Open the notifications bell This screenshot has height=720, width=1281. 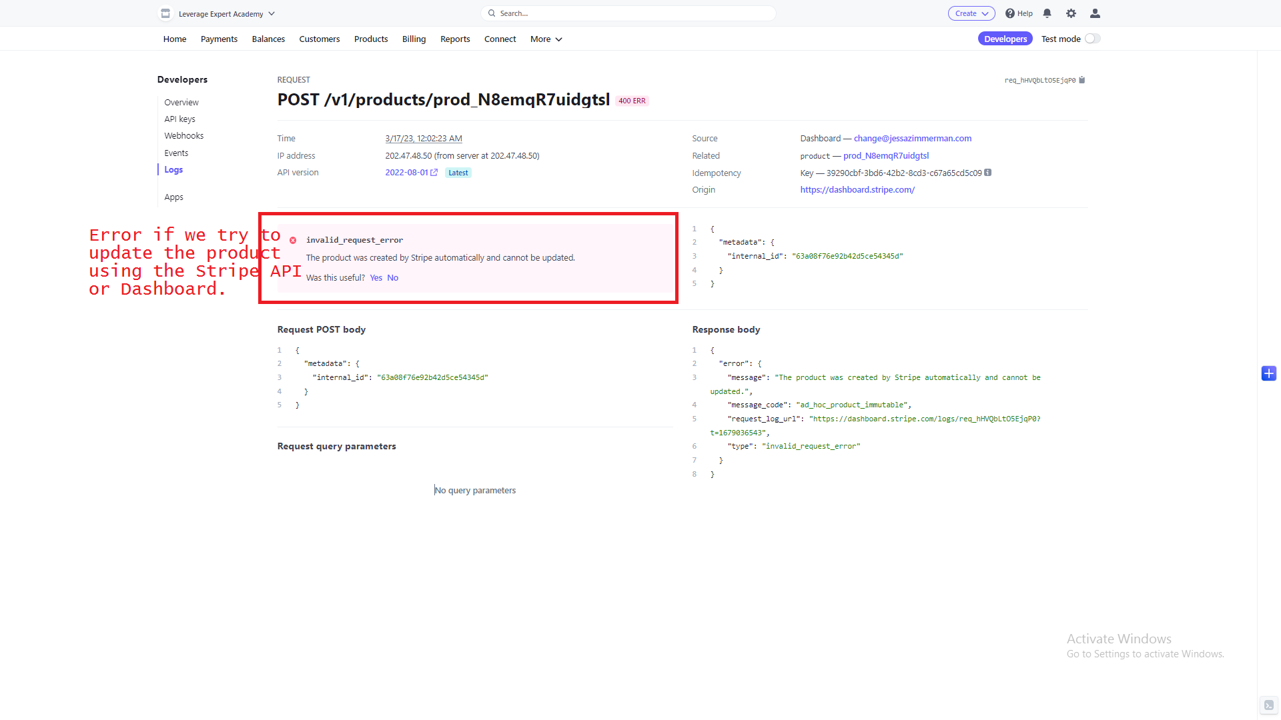1047,13
